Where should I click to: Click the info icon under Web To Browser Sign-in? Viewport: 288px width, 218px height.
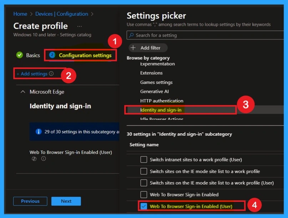tap(44, 159)
